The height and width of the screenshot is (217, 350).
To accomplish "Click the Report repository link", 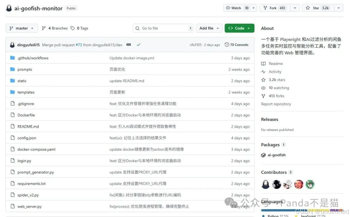I will [x=276, y=104].
